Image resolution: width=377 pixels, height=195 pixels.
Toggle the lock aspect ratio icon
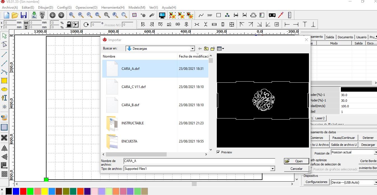click(x=69, y=25)
